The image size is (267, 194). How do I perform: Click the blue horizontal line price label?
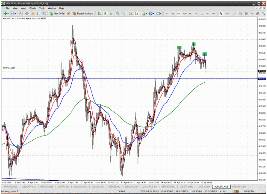[262, 79]
